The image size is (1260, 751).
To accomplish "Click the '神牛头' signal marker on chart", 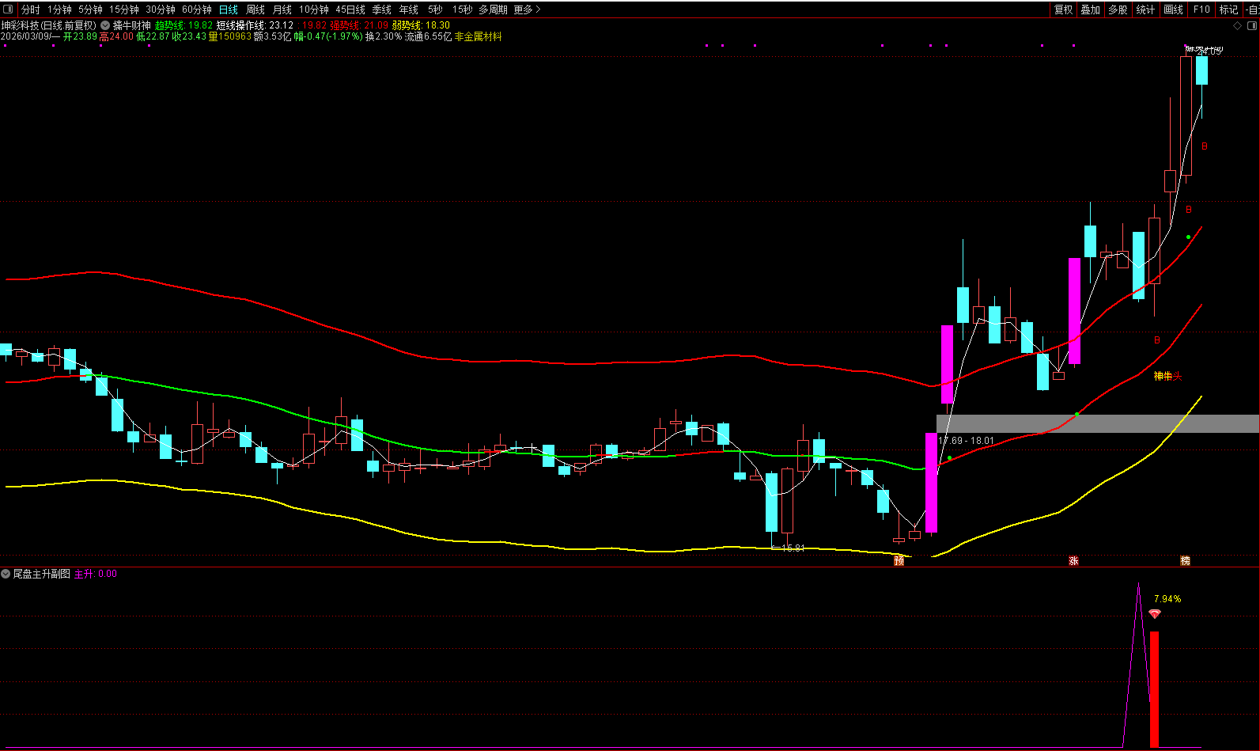I will pyautogui.click(x=1167, y=377).
